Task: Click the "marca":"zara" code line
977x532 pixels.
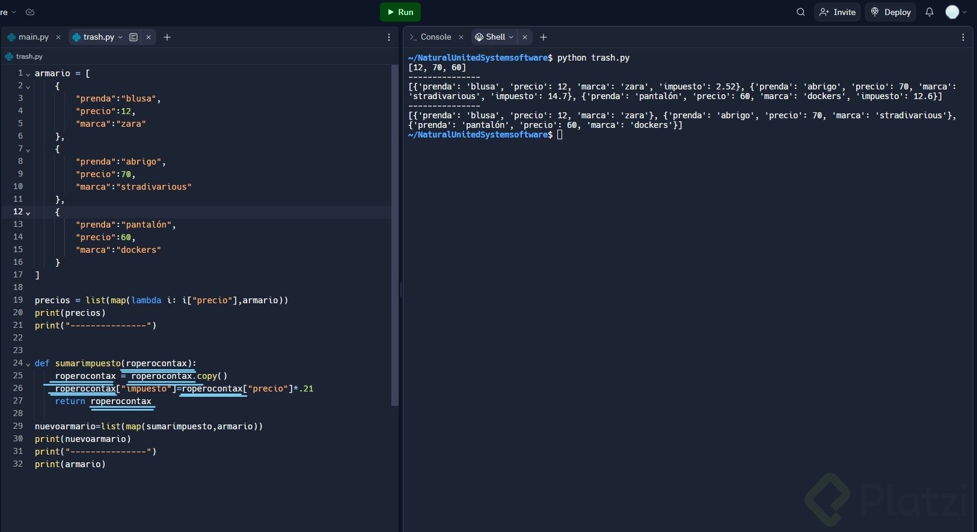Action: 111,124
